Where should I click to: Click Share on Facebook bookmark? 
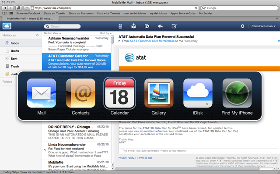(x=28, y=13)
